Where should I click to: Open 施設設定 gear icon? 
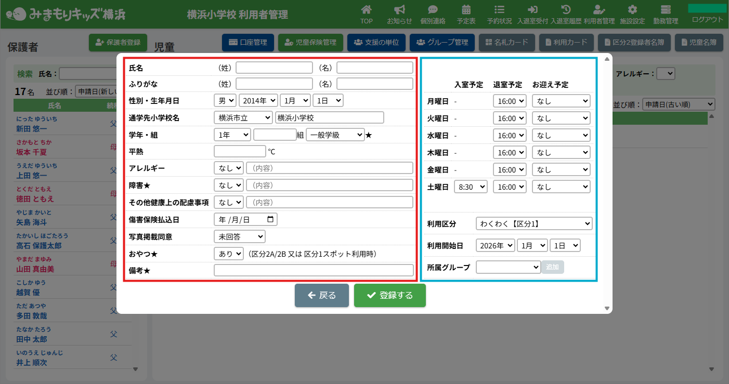(632, 10)
